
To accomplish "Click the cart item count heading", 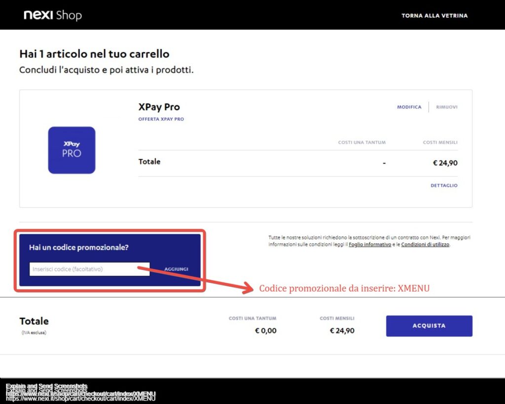I will (x=94, y=54).
